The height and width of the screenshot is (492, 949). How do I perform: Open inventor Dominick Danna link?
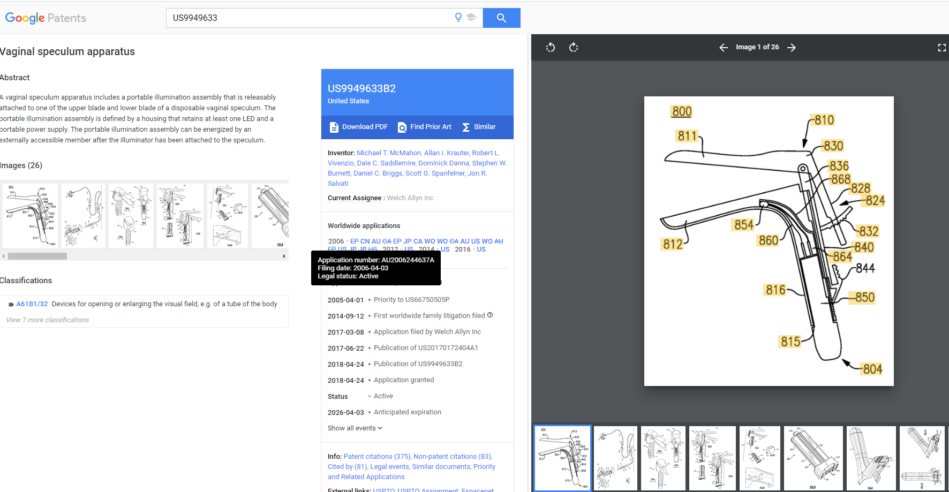[x=444, y=163]
